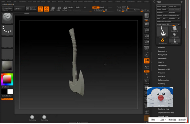Click the BPR render icon
Viewport: 190px width, 124px height.
147,16
